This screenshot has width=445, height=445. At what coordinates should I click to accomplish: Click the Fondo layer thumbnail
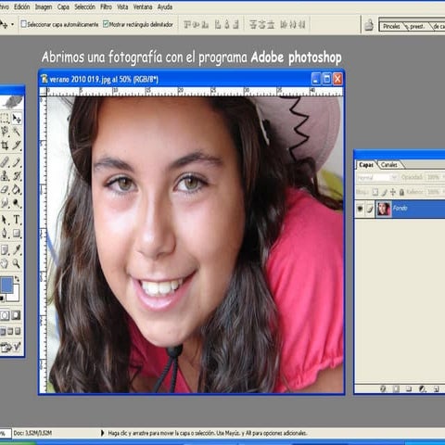click(384, 209)
